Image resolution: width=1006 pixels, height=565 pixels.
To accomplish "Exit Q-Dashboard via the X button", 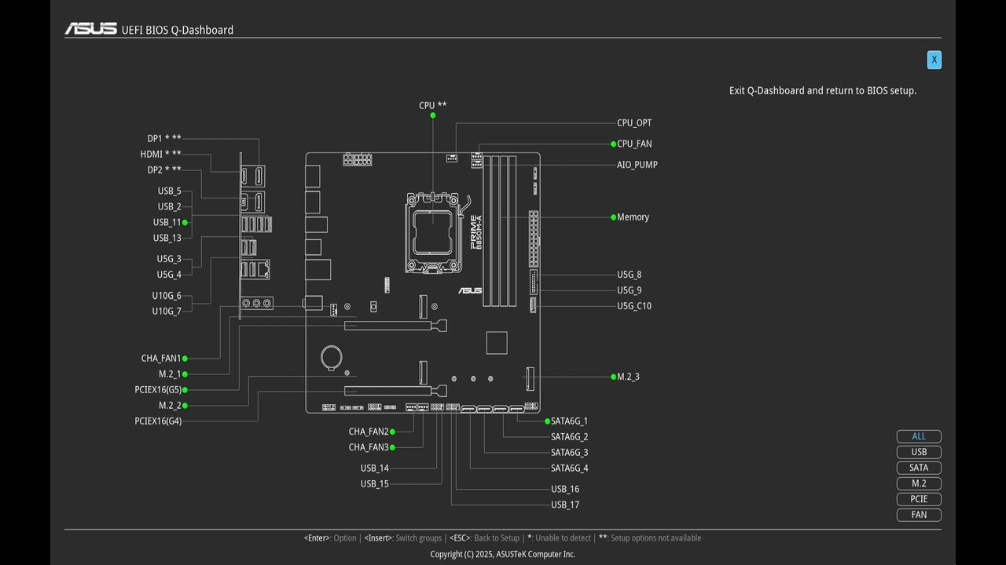I will point(934,60).
